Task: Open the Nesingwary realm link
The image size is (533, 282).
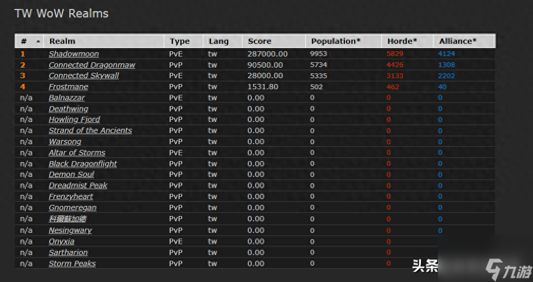Action: click(x=70, y=230)
